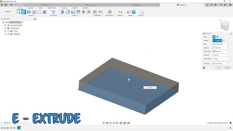The width and height of the screenshot is (233, 131).
Task: Expand the Sketches tree node
Action: [x=5, y=34]
